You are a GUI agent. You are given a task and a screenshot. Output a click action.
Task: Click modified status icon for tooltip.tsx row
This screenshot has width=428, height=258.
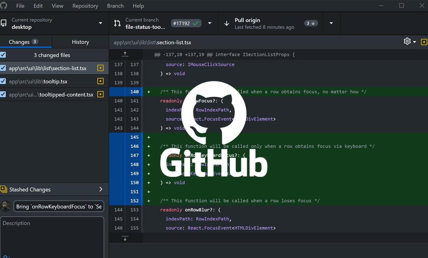(x=101, y=81)
